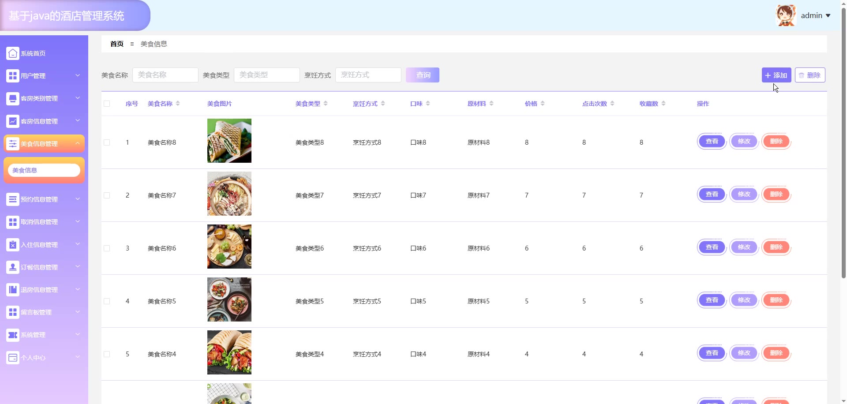Viewport: 847px width, 404px height.
Task: Click the 留言板管理 grid icon
Action: coord(13,312)
